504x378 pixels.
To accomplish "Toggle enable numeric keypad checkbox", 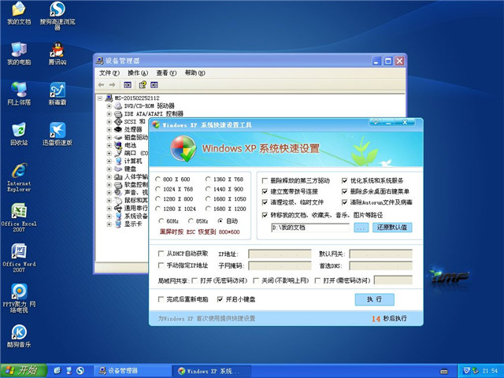I will click(220, 299).
